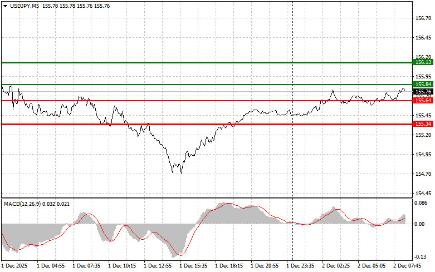Click the 154.45 value on price scale

(x=423, y=194)
